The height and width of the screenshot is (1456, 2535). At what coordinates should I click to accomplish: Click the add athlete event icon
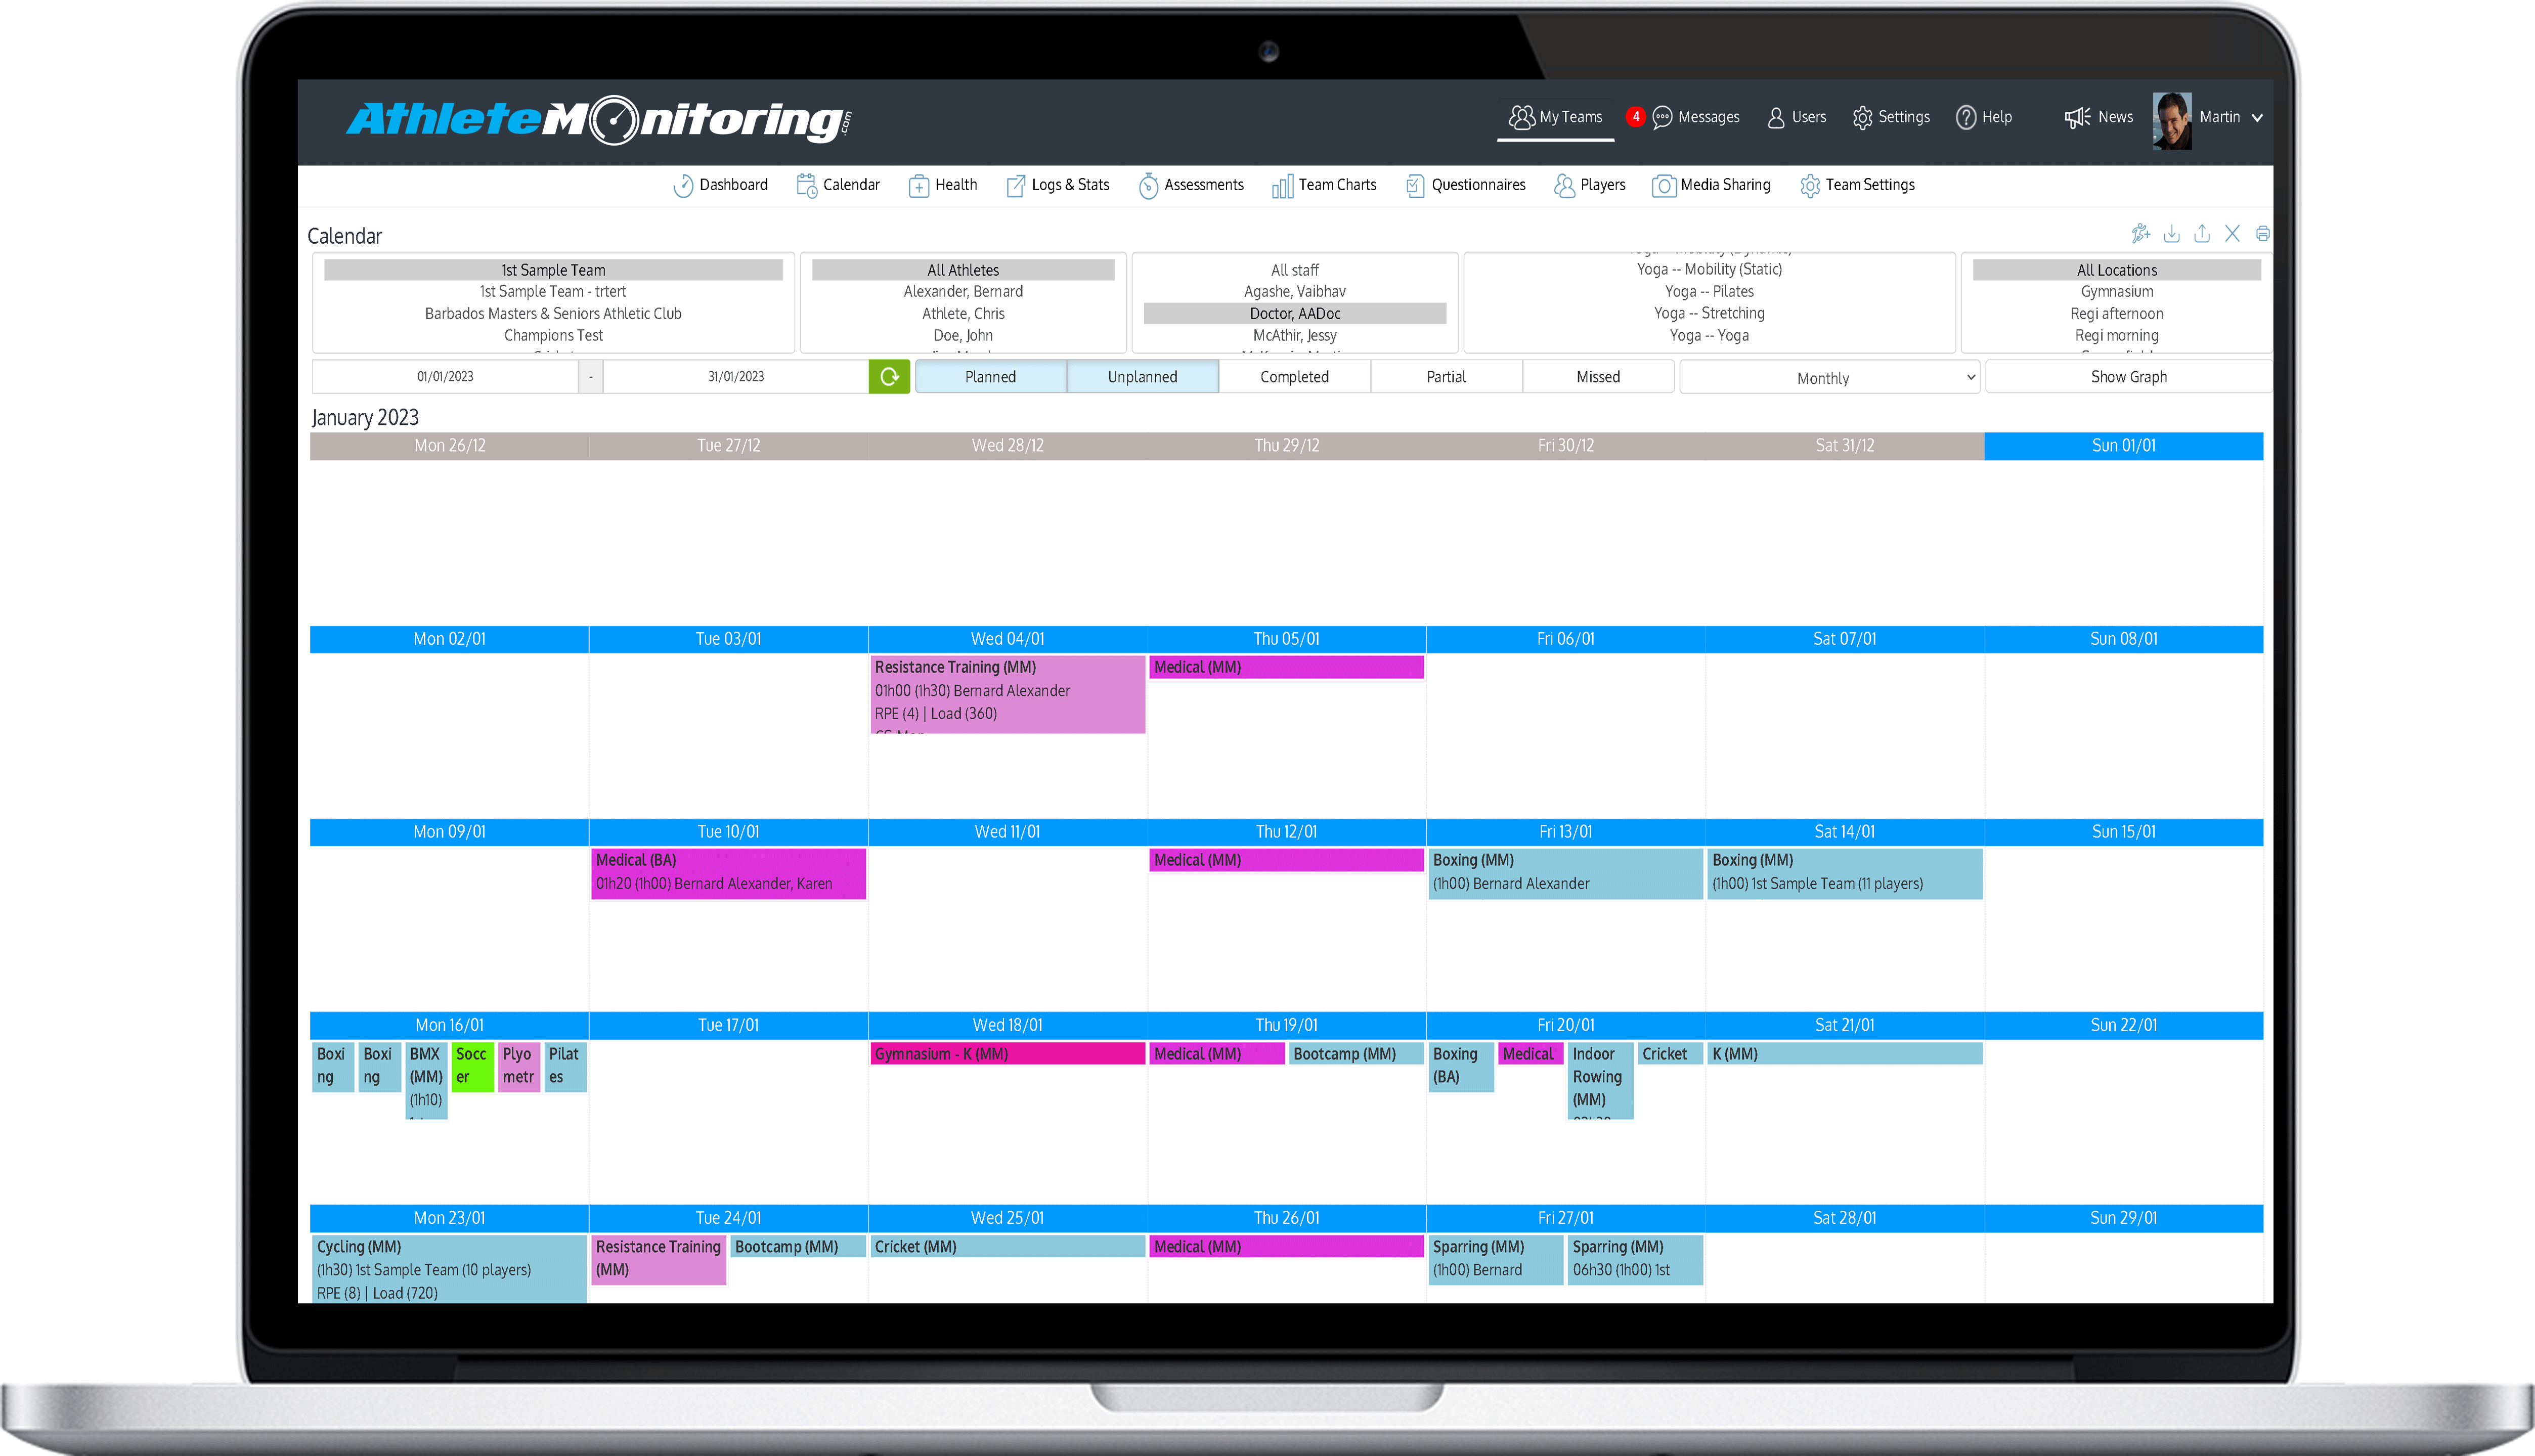coord(2142,233)
